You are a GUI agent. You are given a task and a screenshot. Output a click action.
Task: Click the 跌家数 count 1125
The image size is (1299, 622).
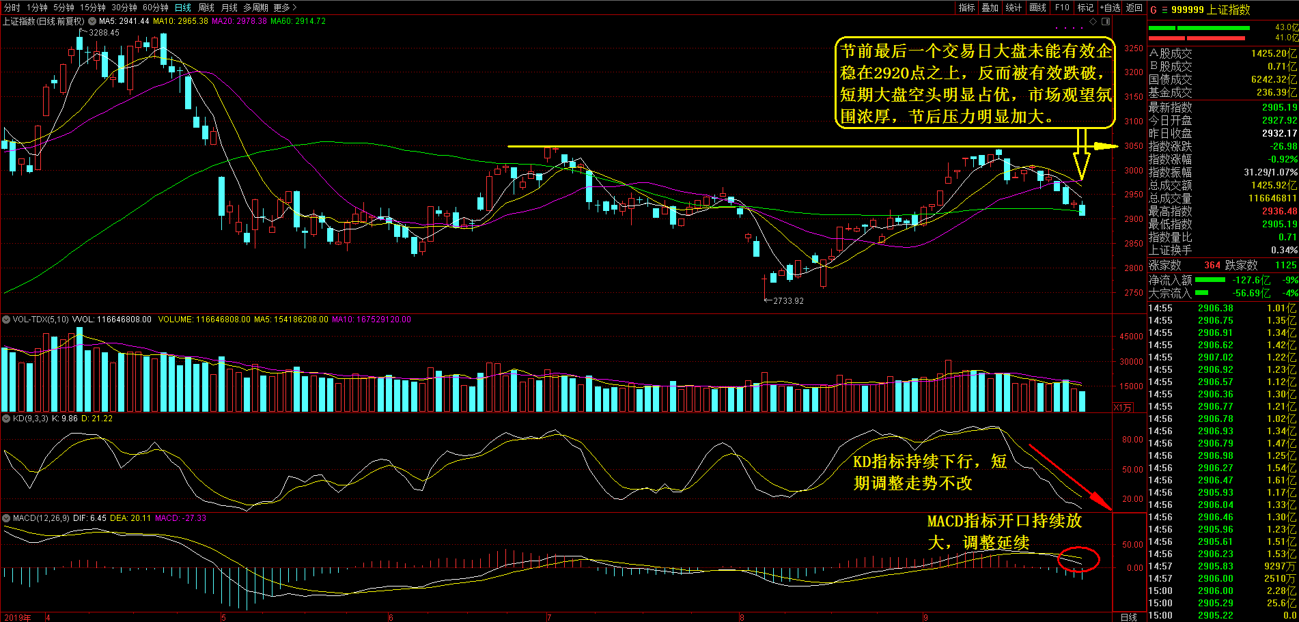click(x=1285, y=265)
